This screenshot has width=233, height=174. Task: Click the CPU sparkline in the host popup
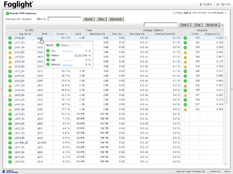click(x=68, y=51)
